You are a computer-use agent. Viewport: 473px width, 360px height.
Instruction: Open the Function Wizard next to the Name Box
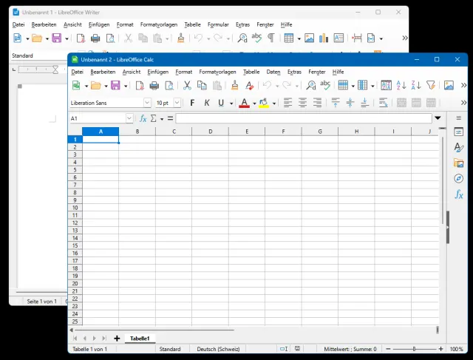(x=143, y=118)
